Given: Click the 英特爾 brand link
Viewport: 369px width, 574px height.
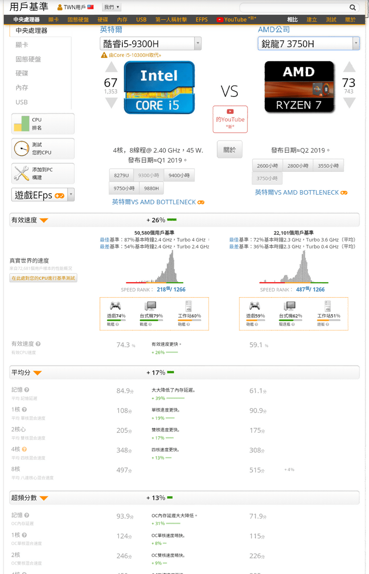Looking at the screenshot, I should (111, 30).
